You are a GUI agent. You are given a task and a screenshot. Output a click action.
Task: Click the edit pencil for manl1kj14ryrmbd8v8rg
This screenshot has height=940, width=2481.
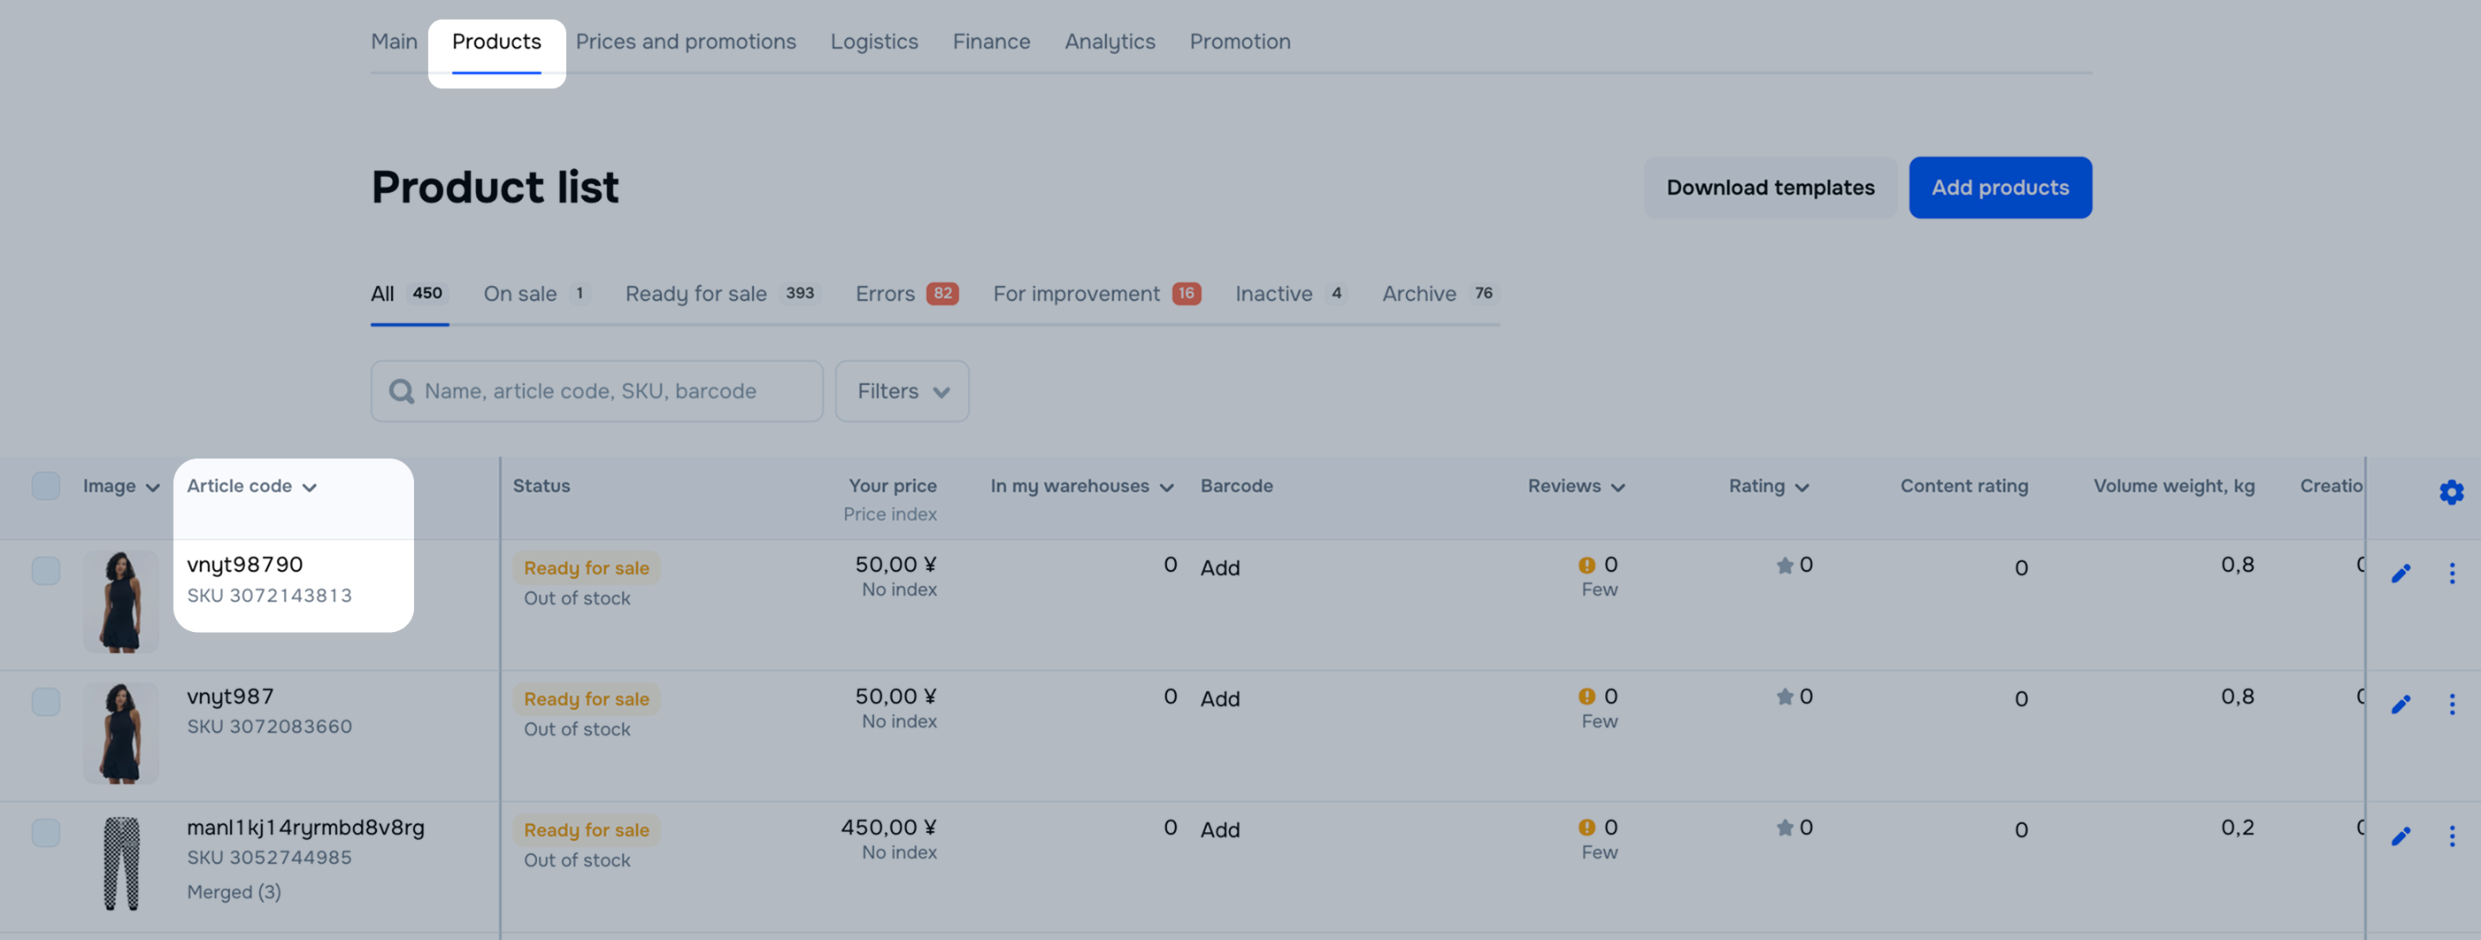(x=2400, y=836)
